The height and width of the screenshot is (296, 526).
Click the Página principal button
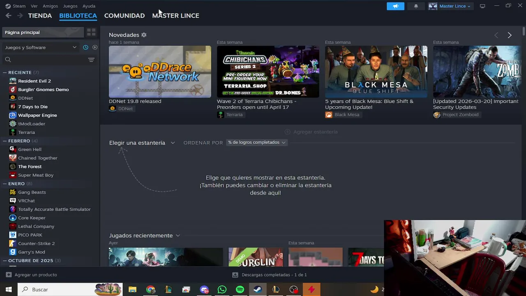click(x=43, y=32)
